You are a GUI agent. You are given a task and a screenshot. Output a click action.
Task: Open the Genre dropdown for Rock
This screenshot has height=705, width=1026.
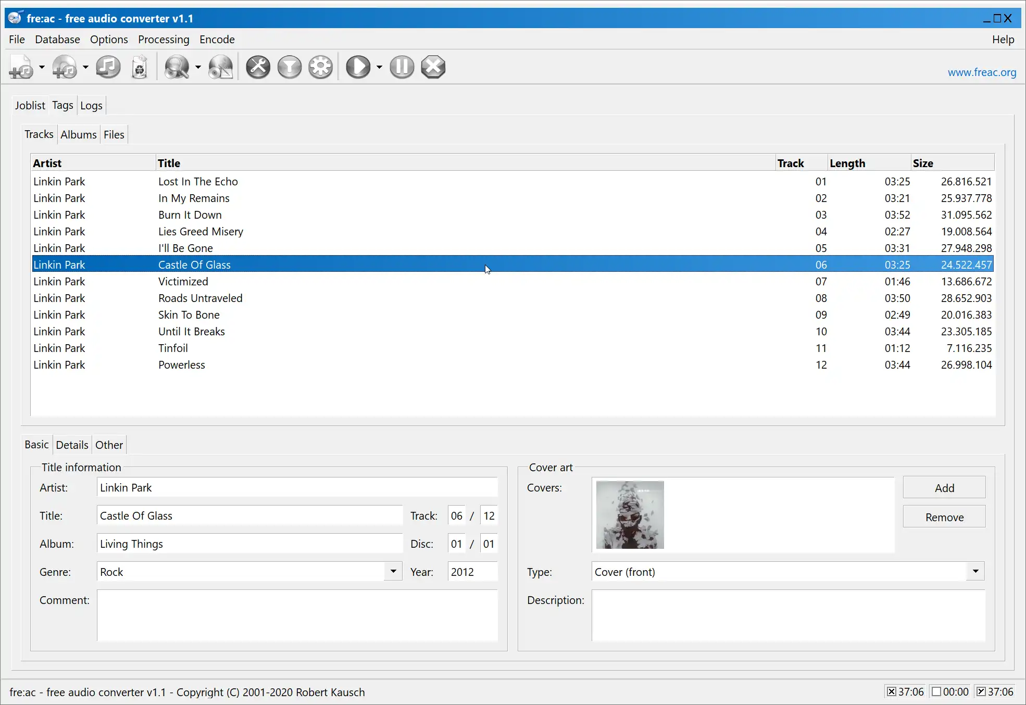coord(394,571)
